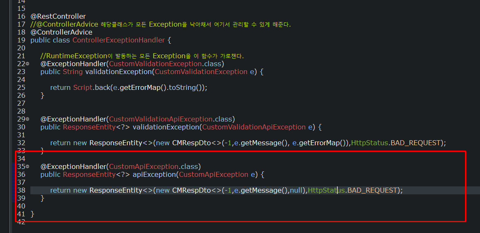Click the null argument on line 38
Viewport: 480px width, 233px height.
[296, 191]
